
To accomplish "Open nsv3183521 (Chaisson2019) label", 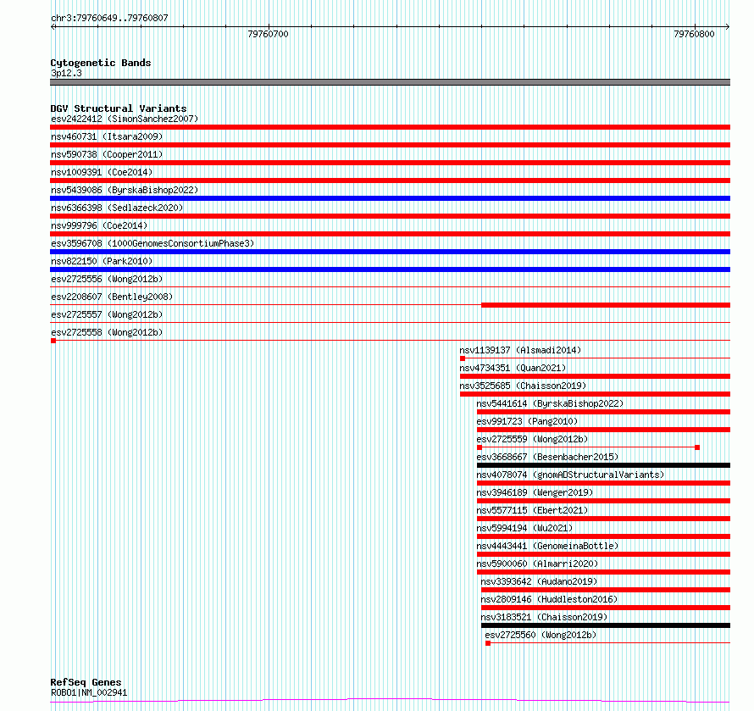I will 545,617.
